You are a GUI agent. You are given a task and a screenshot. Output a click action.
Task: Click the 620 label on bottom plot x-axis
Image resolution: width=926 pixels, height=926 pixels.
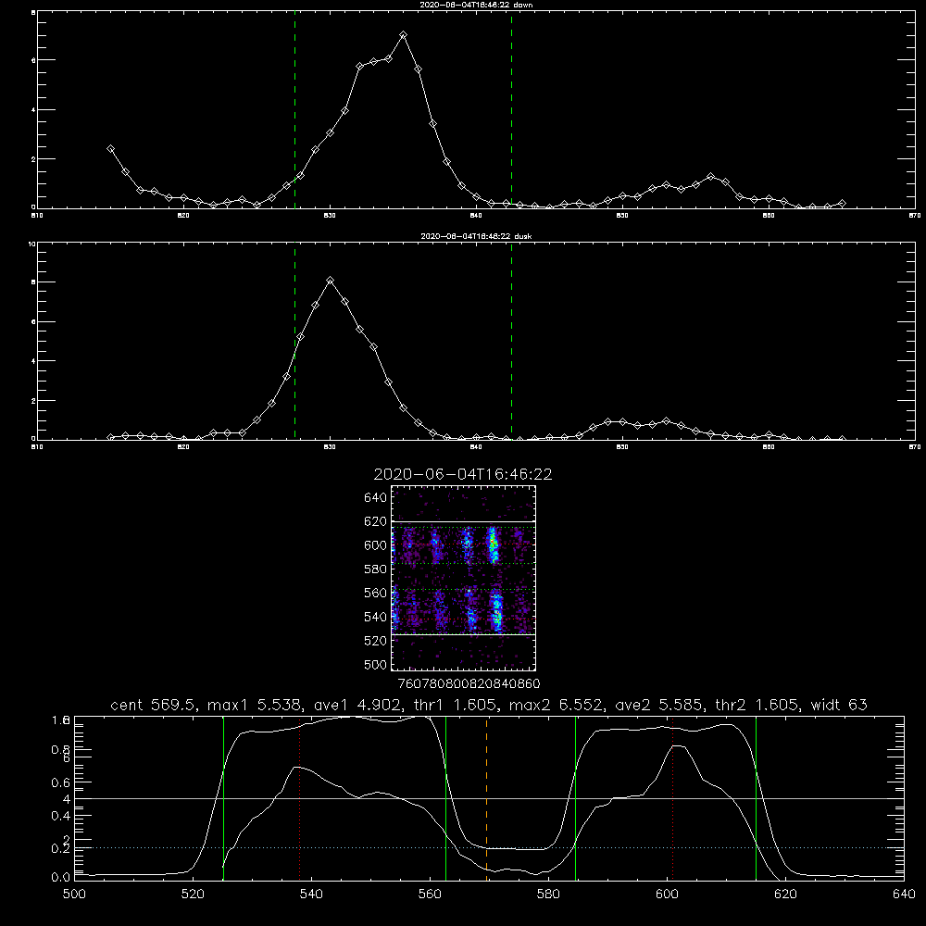point(785,895)
